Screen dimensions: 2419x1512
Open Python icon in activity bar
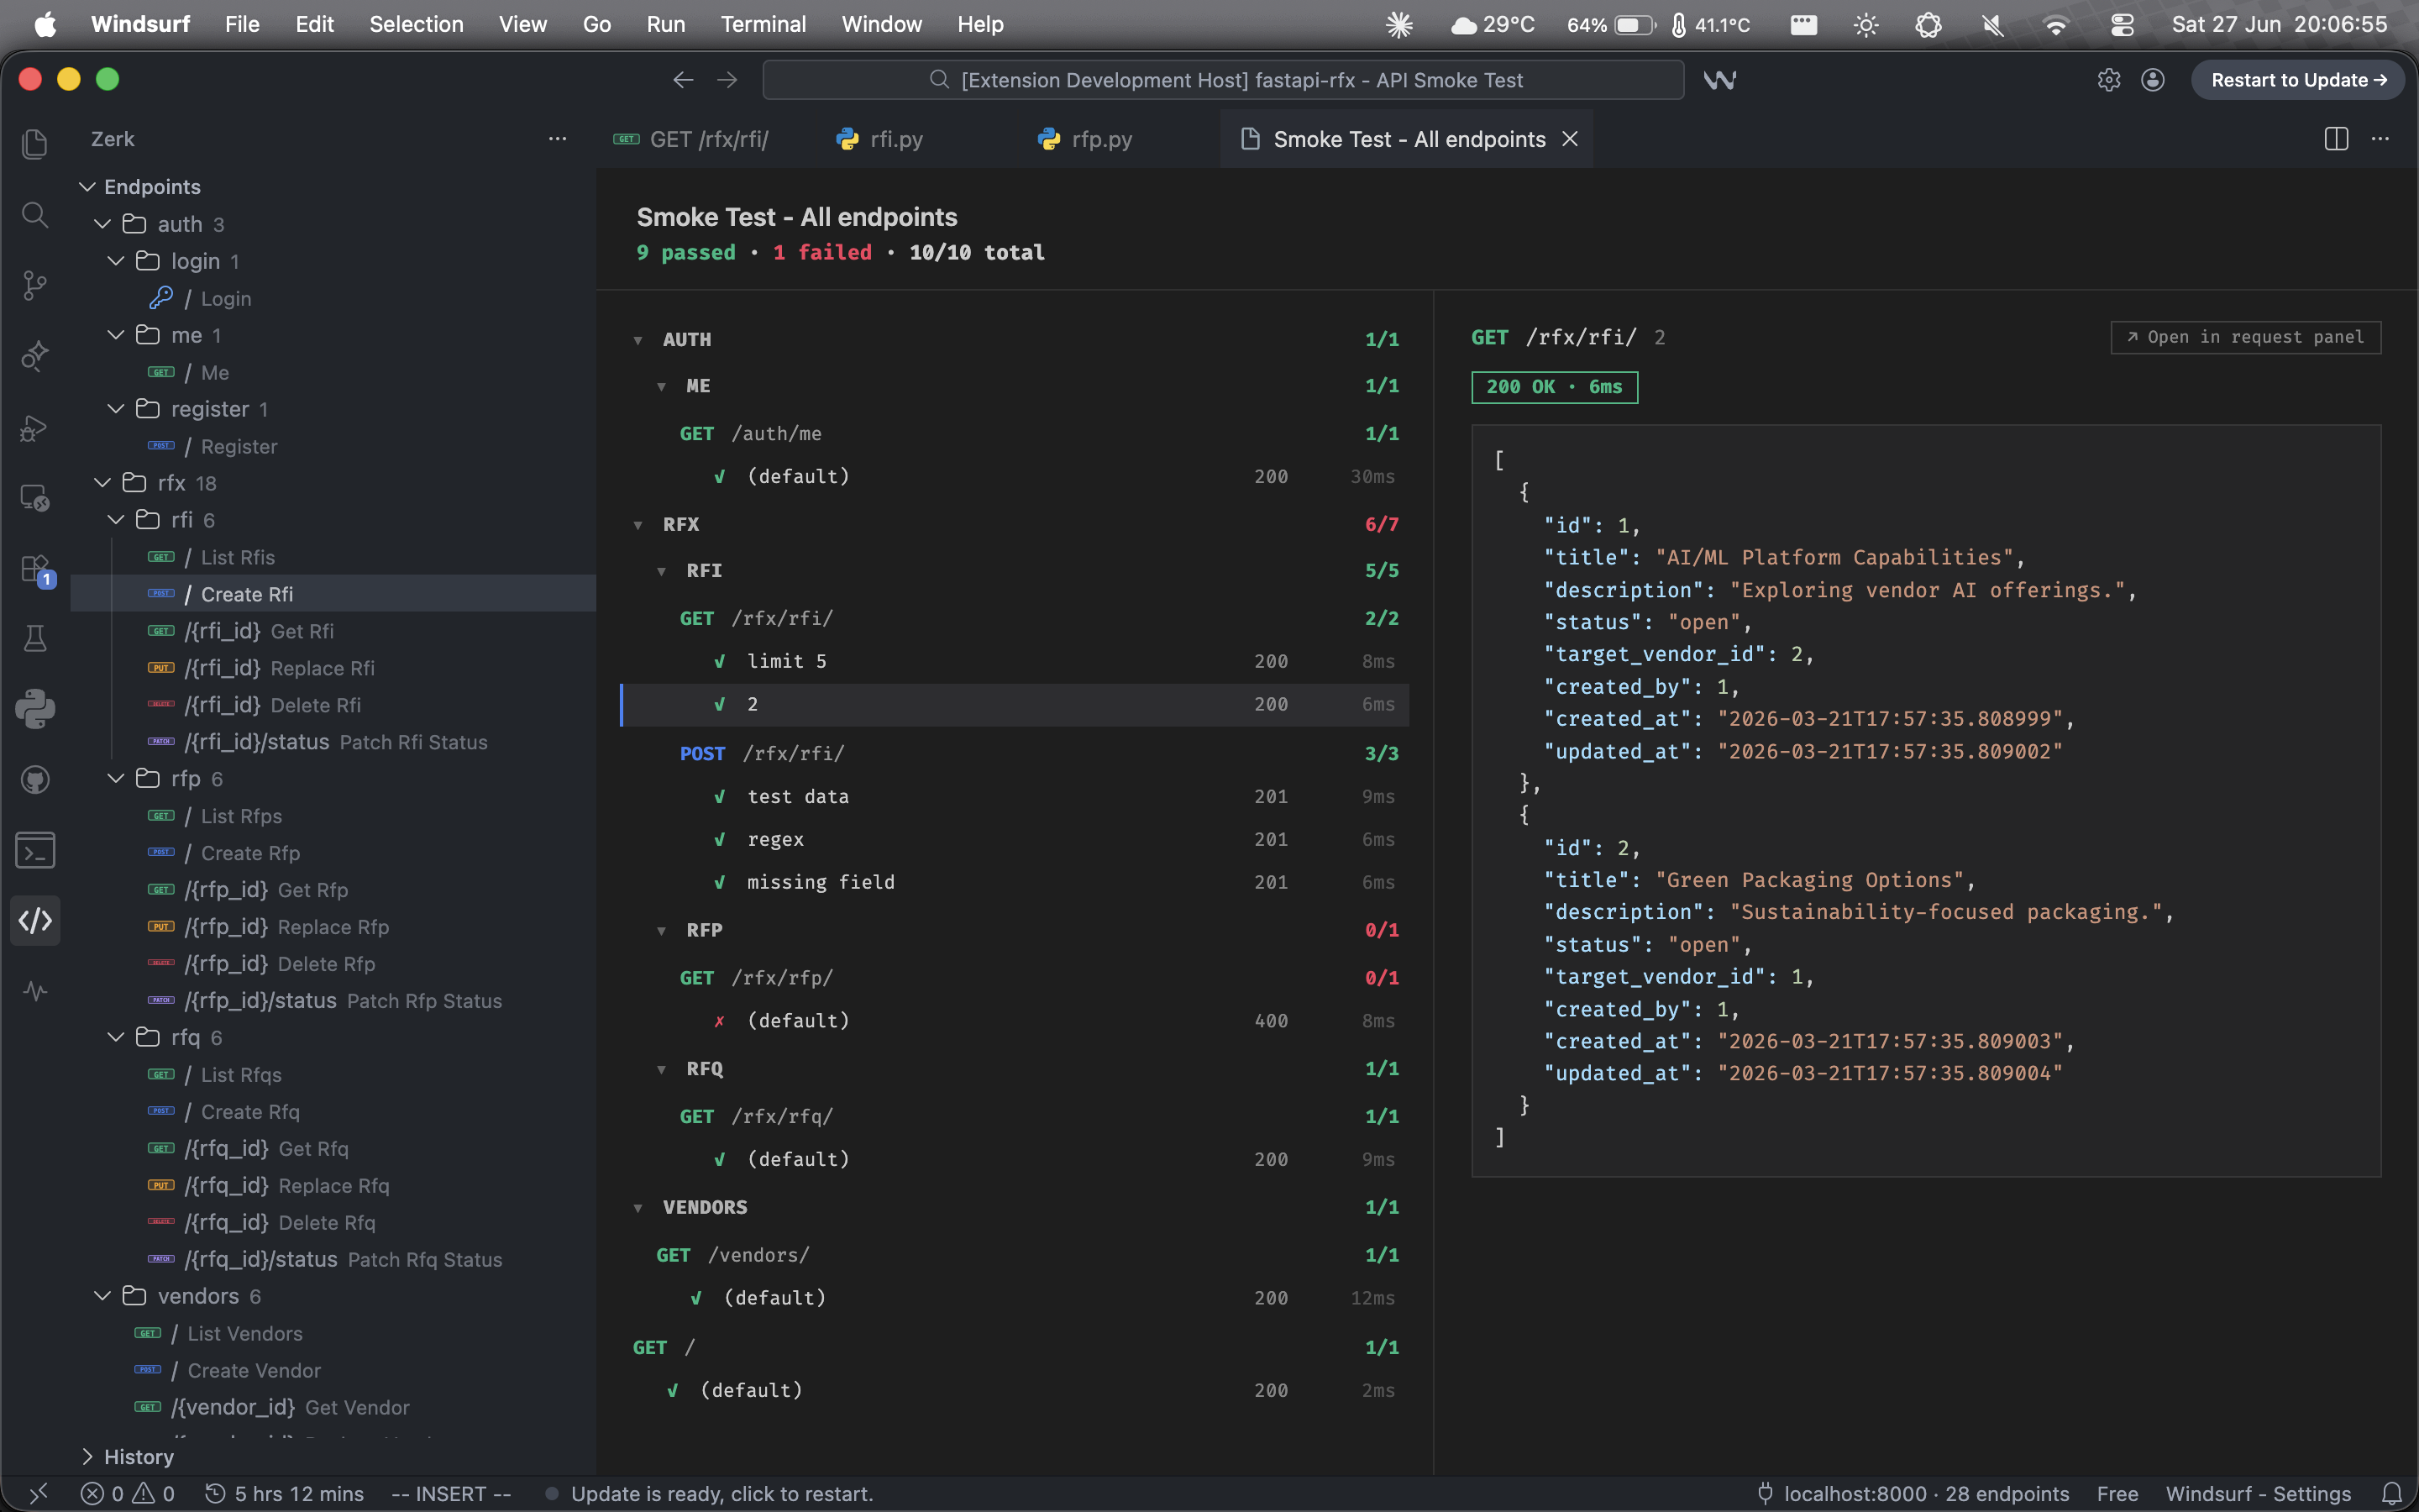[x=35, y=709]
